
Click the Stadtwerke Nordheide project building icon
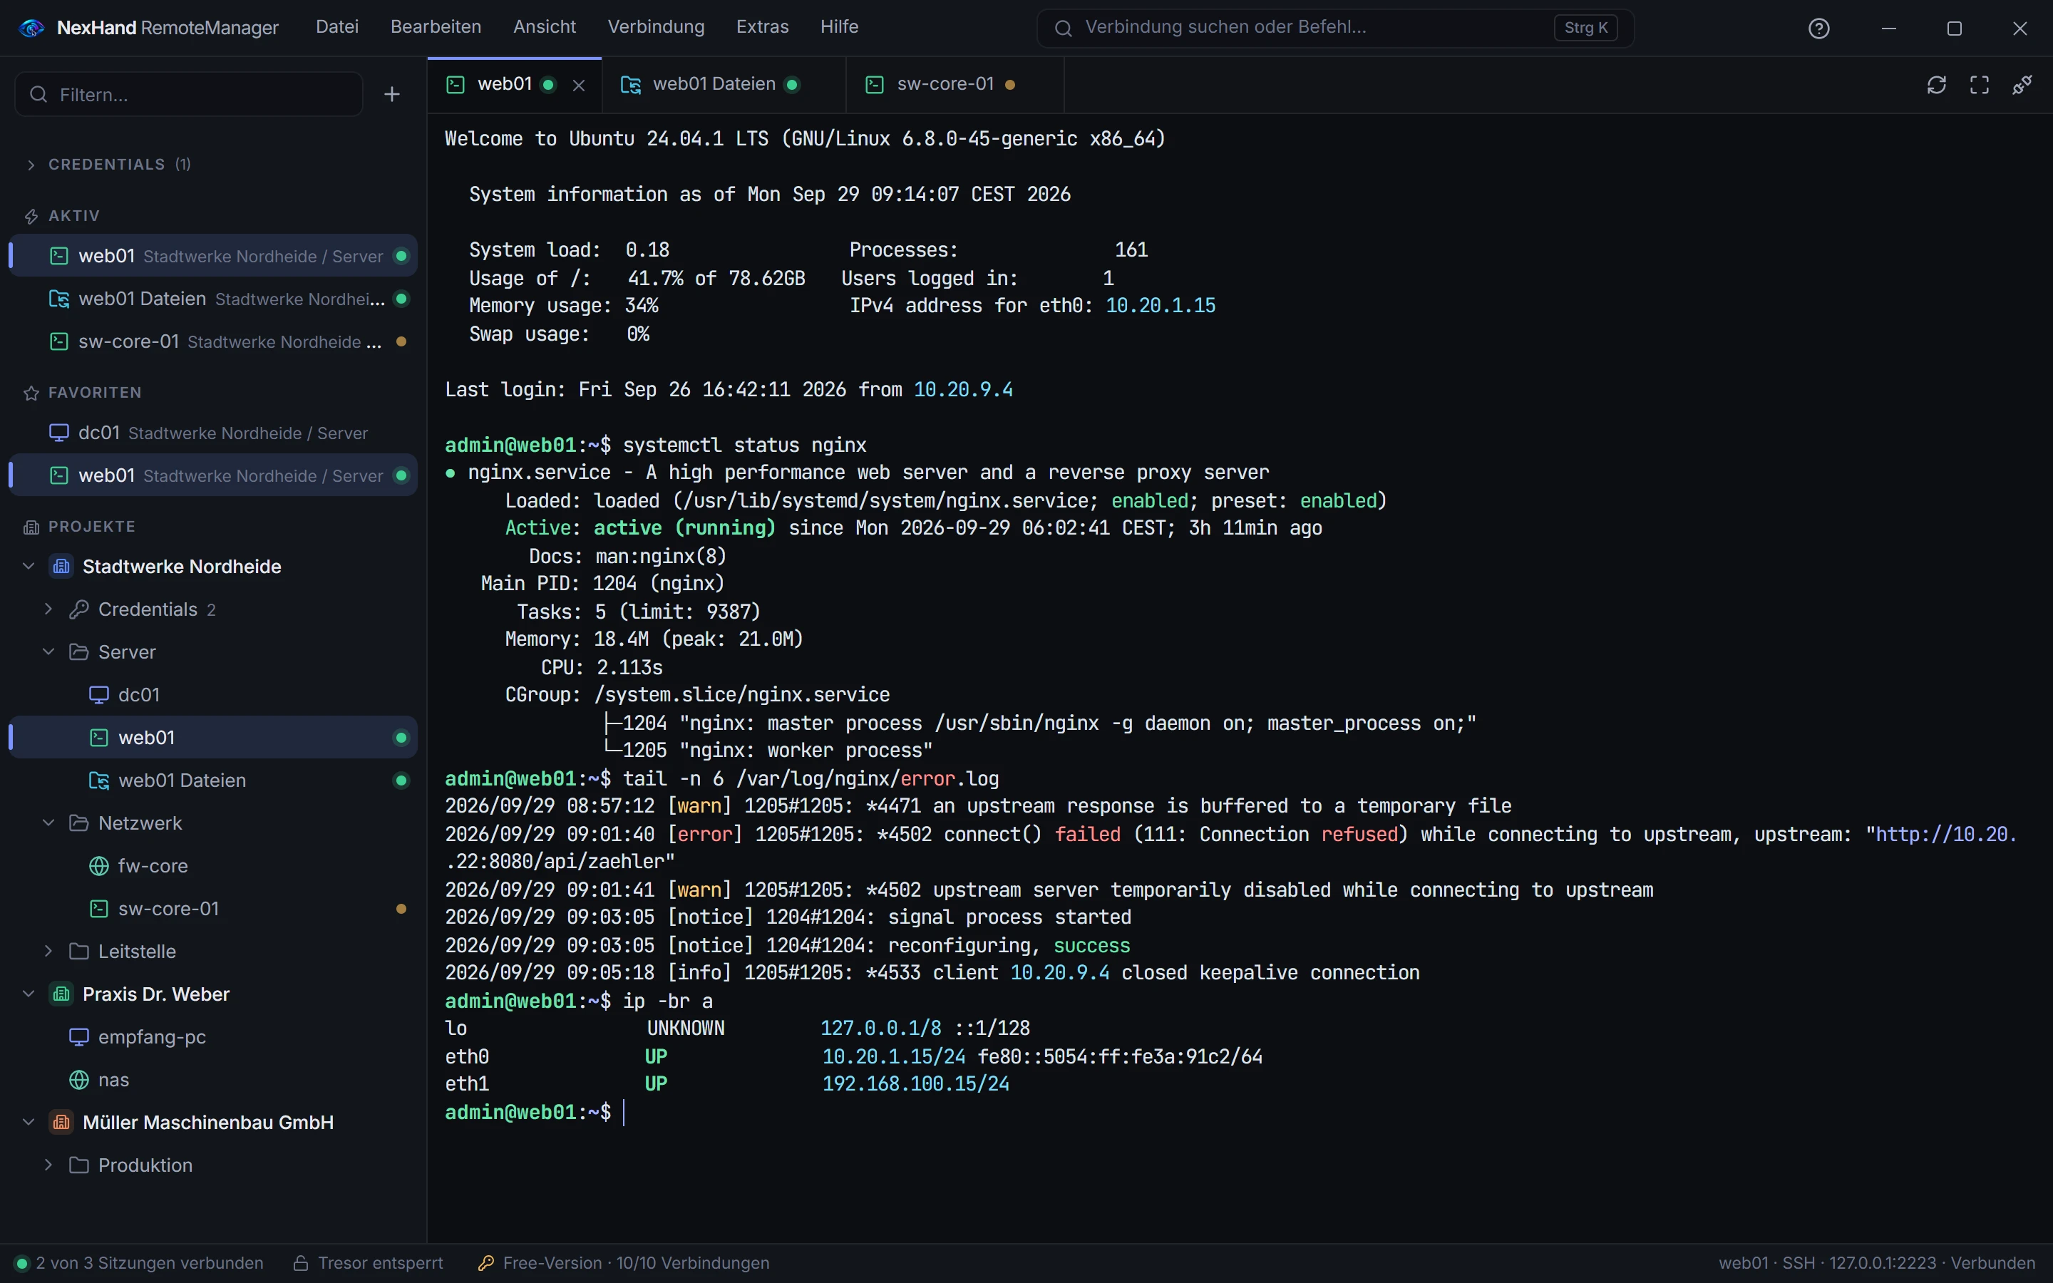pyautogui.click(x=61, y=566)
